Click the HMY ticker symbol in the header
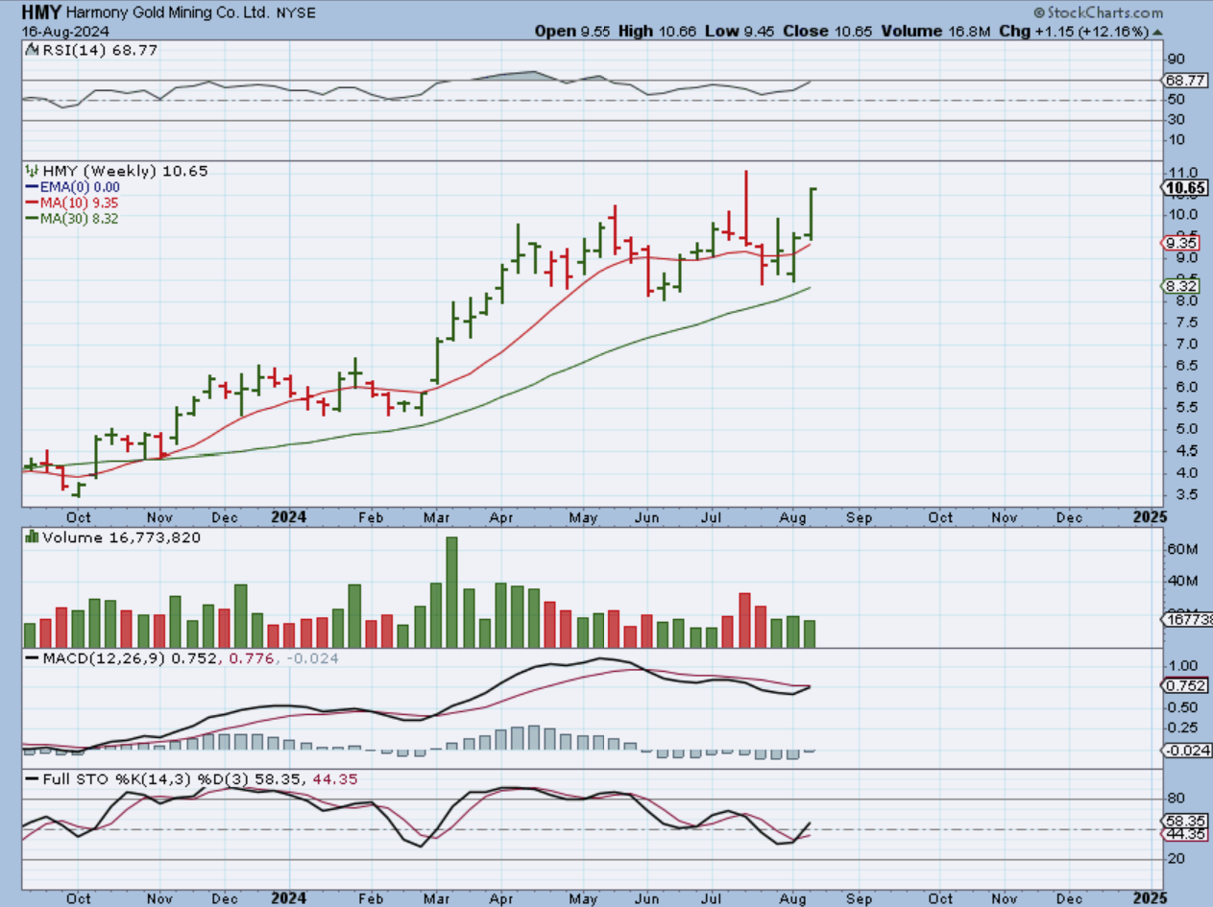This screenshot has width=1213, height=907. click(x=40, y=14)
